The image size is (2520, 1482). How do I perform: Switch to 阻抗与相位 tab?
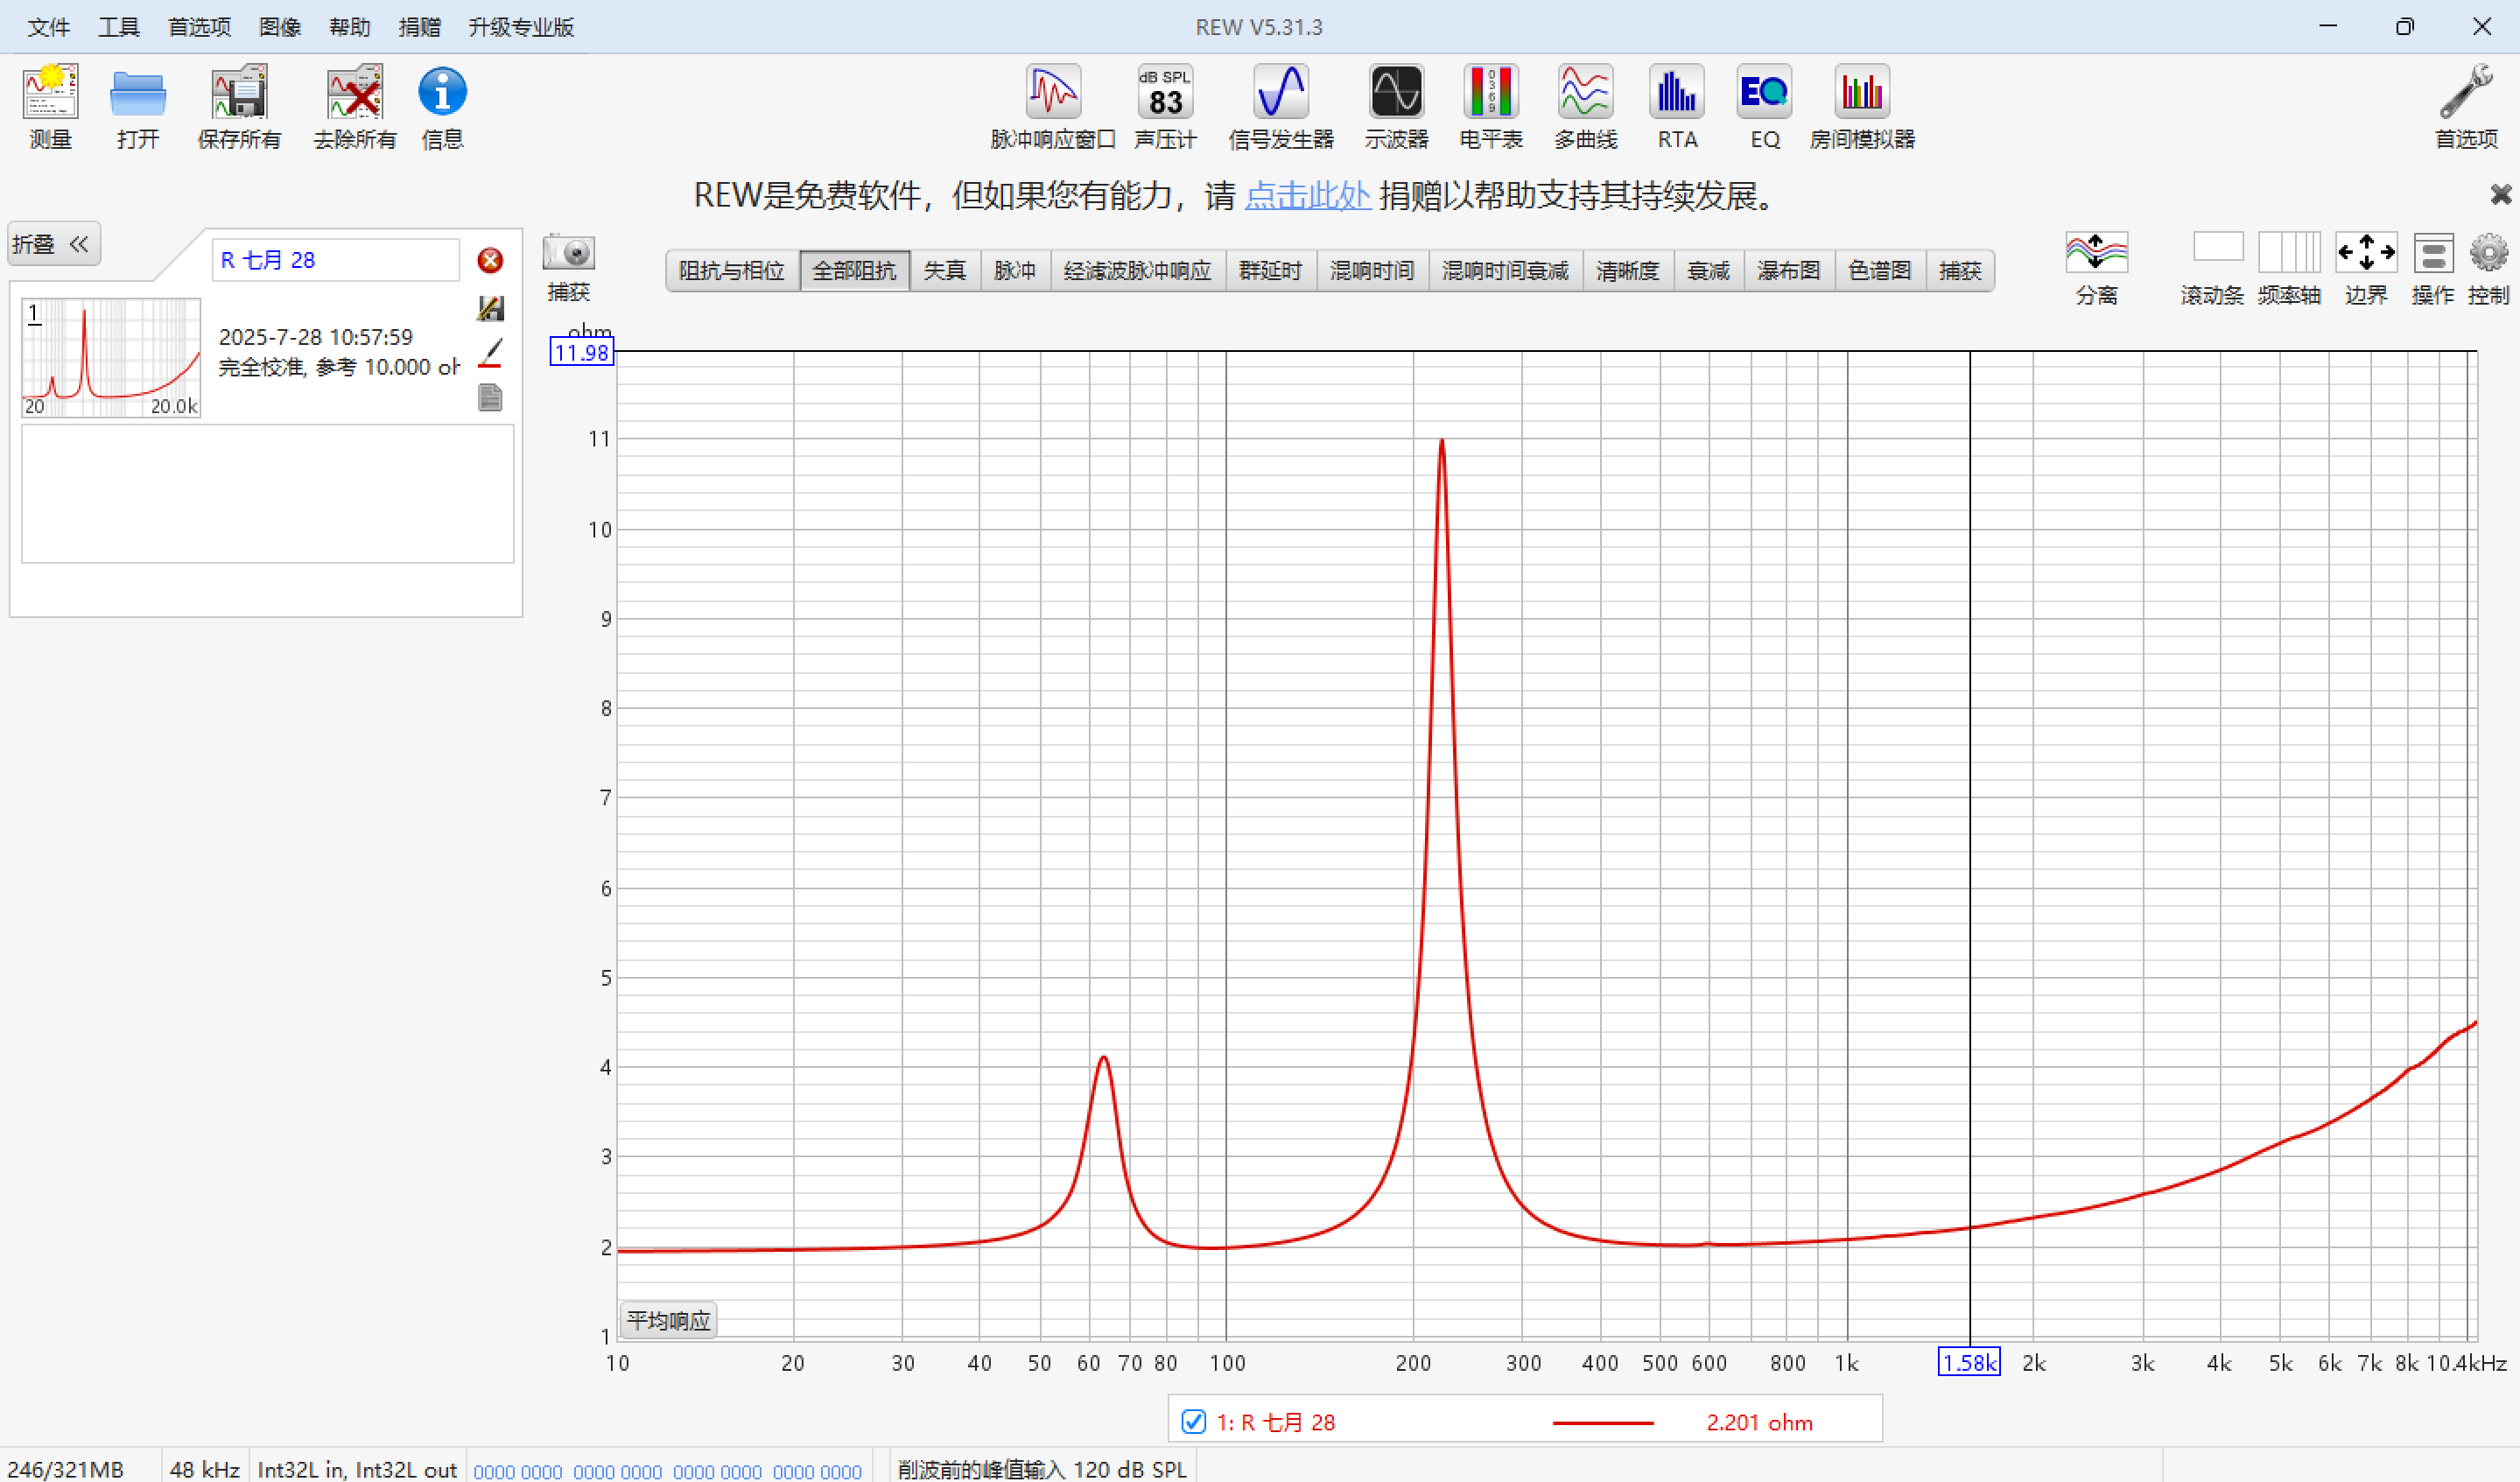[732, 271]
